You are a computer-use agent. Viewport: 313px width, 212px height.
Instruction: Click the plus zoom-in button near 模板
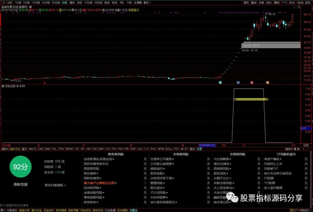point(304,149)
